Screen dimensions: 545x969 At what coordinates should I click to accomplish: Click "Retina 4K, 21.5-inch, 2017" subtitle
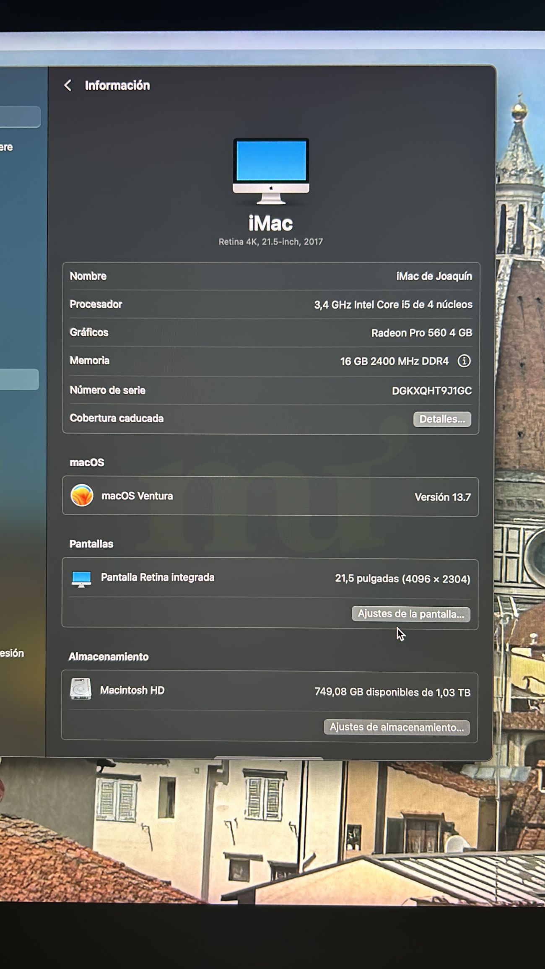(271, 242)
